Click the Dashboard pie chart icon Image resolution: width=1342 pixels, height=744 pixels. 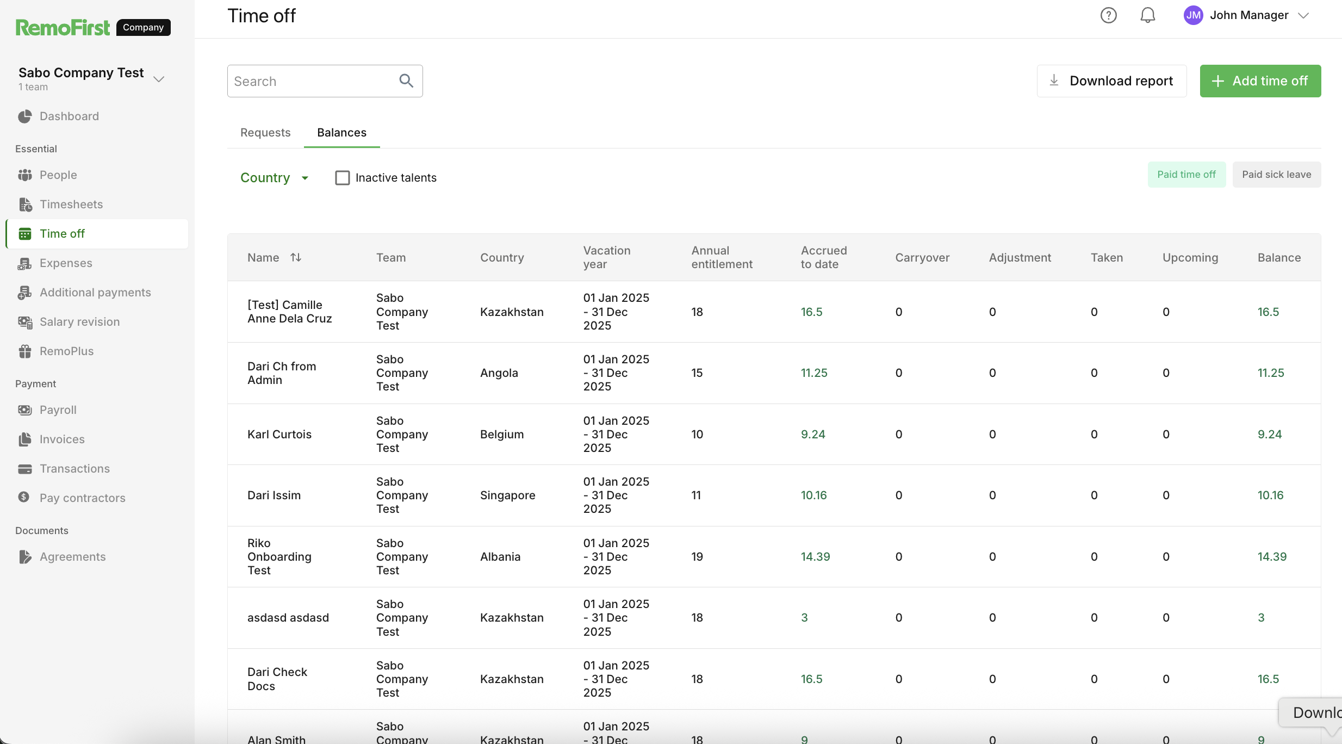tap(25, 116)
